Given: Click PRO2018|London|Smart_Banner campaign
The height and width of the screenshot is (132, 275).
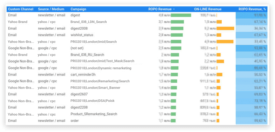Looking at the screenshot, I should pos(95,88).
